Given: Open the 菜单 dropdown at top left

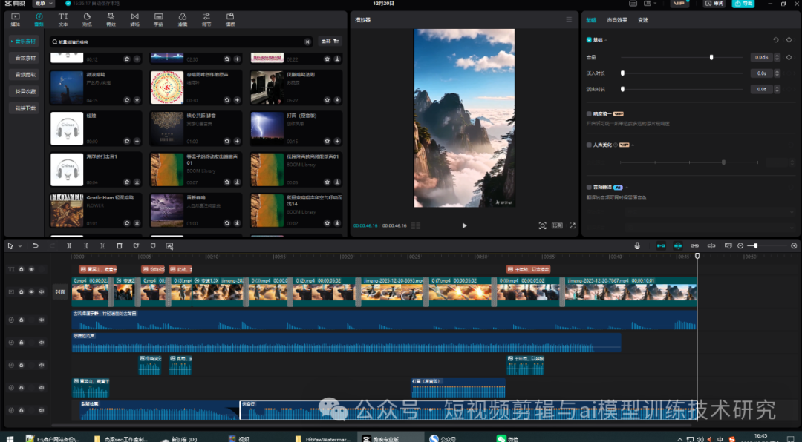Looking at the screenshot, I should tap(44, 4).
